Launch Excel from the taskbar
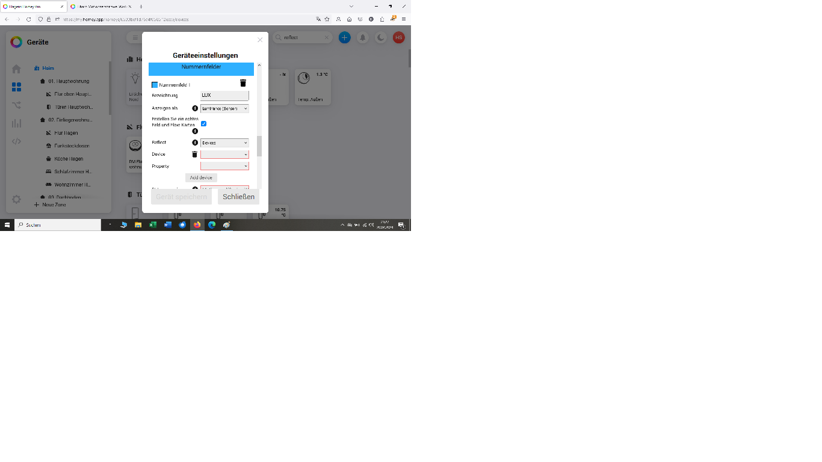The height and width of the screenshot is (462, 822). pyautogui.click(x=153, y=224)
